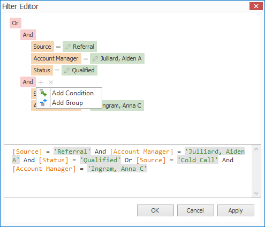Click the Or keyword in filter text
The width and height of the screenshot is (265, 227).
coord(128,160)
